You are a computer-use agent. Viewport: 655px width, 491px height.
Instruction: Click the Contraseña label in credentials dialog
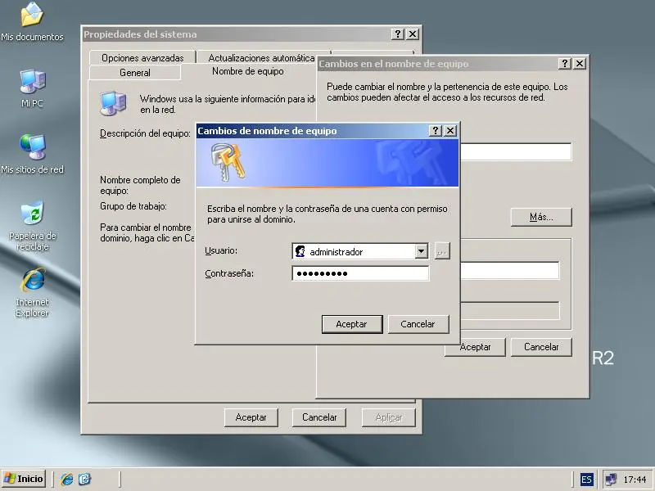click(229, 273)
